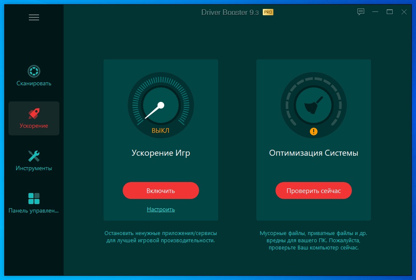Click the orange warning icon below optimization gauge
Viewport: 416px width, 280px height.
pos(314,132)
